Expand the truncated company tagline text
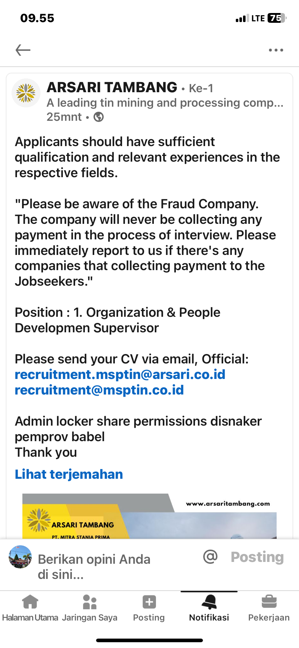 click(165, 103)
